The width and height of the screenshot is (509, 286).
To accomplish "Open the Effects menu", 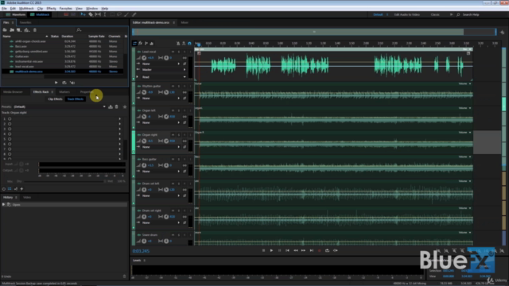I will pos(51,9).
